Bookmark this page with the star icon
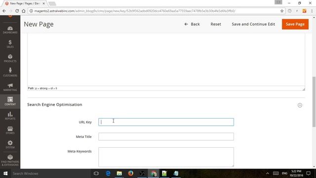The height and width of the screenshot is (178, 316). point(282,11)
